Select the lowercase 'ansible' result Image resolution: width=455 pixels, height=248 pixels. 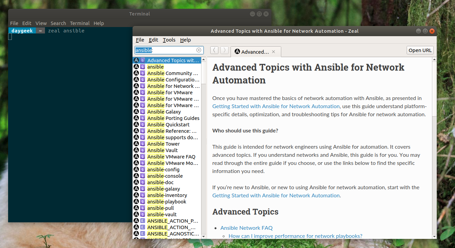[167, 67]
